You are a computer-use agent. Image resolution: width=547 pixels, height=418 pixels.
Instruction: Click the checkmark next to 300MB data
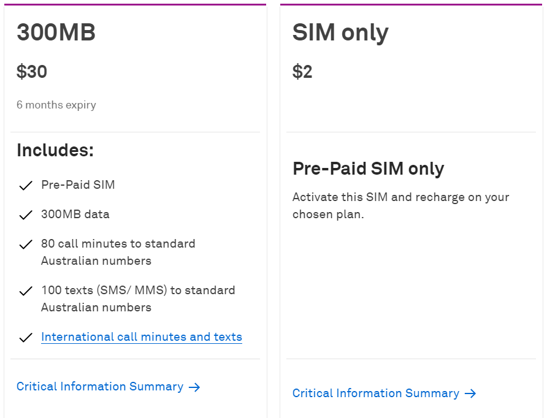(x=26, y=215)
